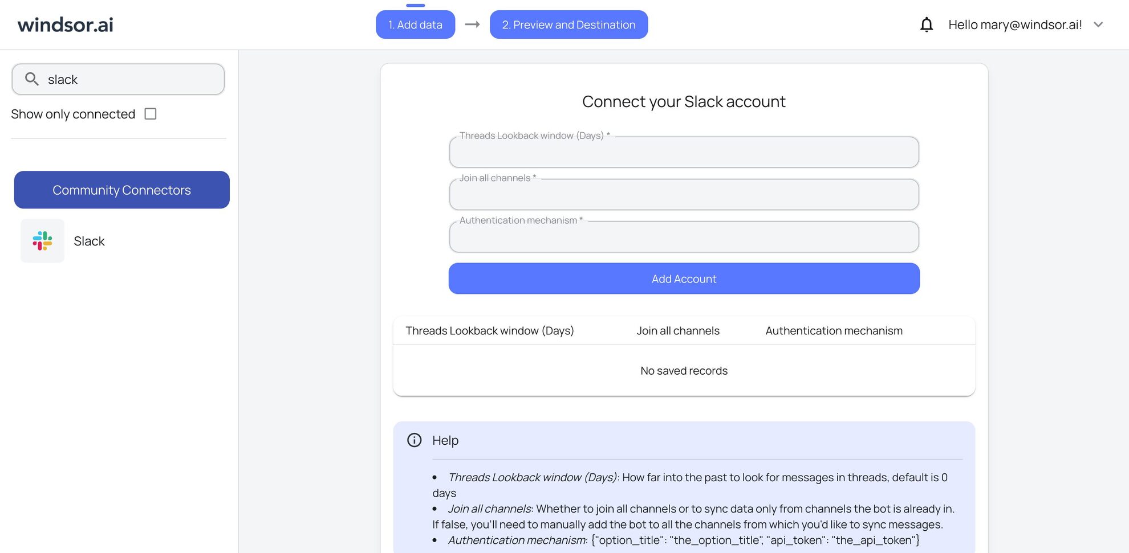Image resolution: width=1129 pixels, height=553 pixels.
Task: Expand the account dropdown chevron
Action: [1098, 24]
